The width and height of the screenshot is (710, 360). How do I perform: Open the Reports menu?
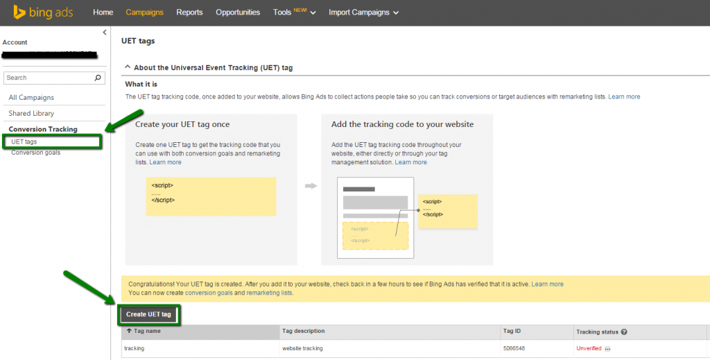point(189,12)
